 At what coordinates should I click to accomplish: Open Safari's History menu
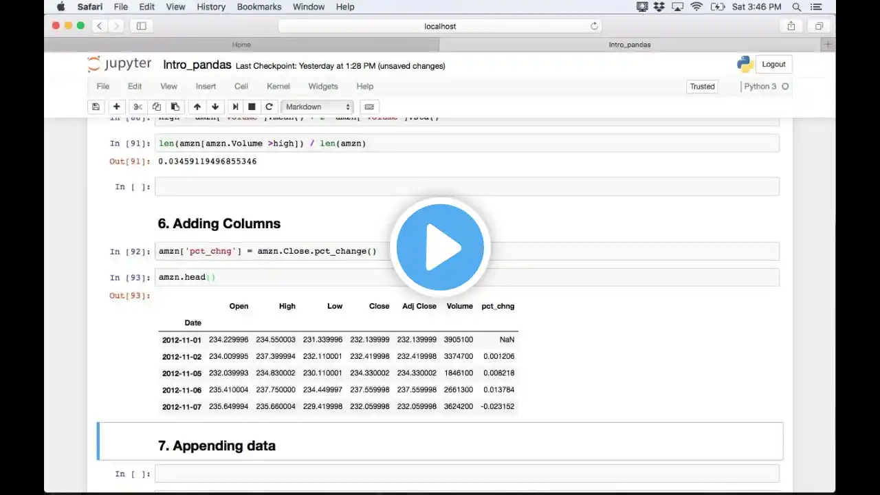tap(211, 7)
